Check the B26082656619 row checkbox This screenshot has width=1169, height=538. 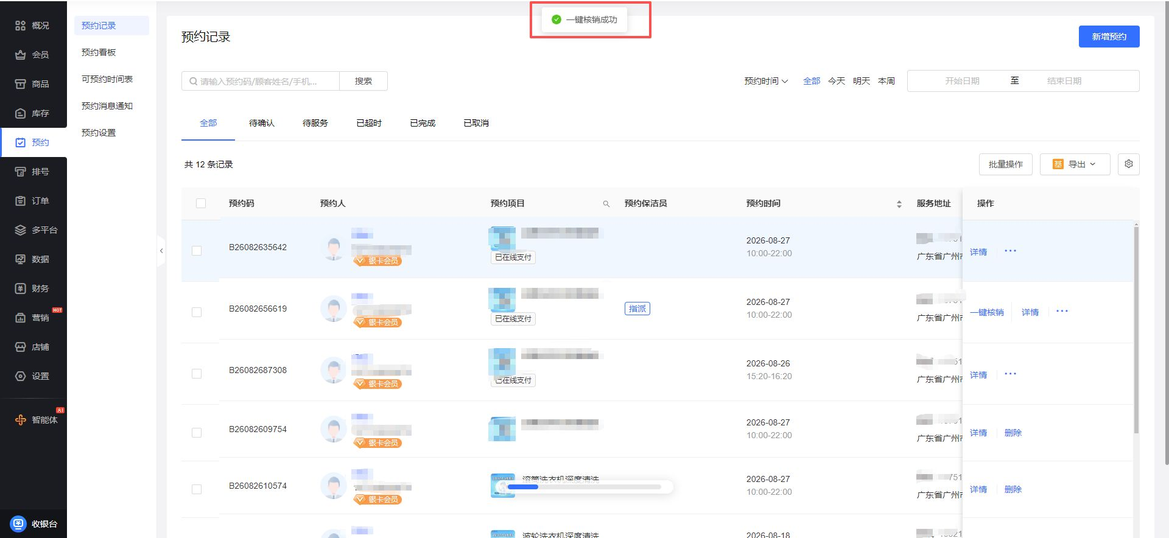(197, 312)
